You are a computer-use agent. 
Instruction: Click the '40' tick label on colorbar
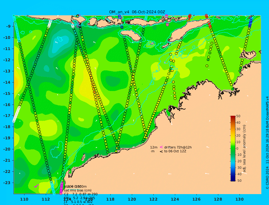click(x=238, y=123)
